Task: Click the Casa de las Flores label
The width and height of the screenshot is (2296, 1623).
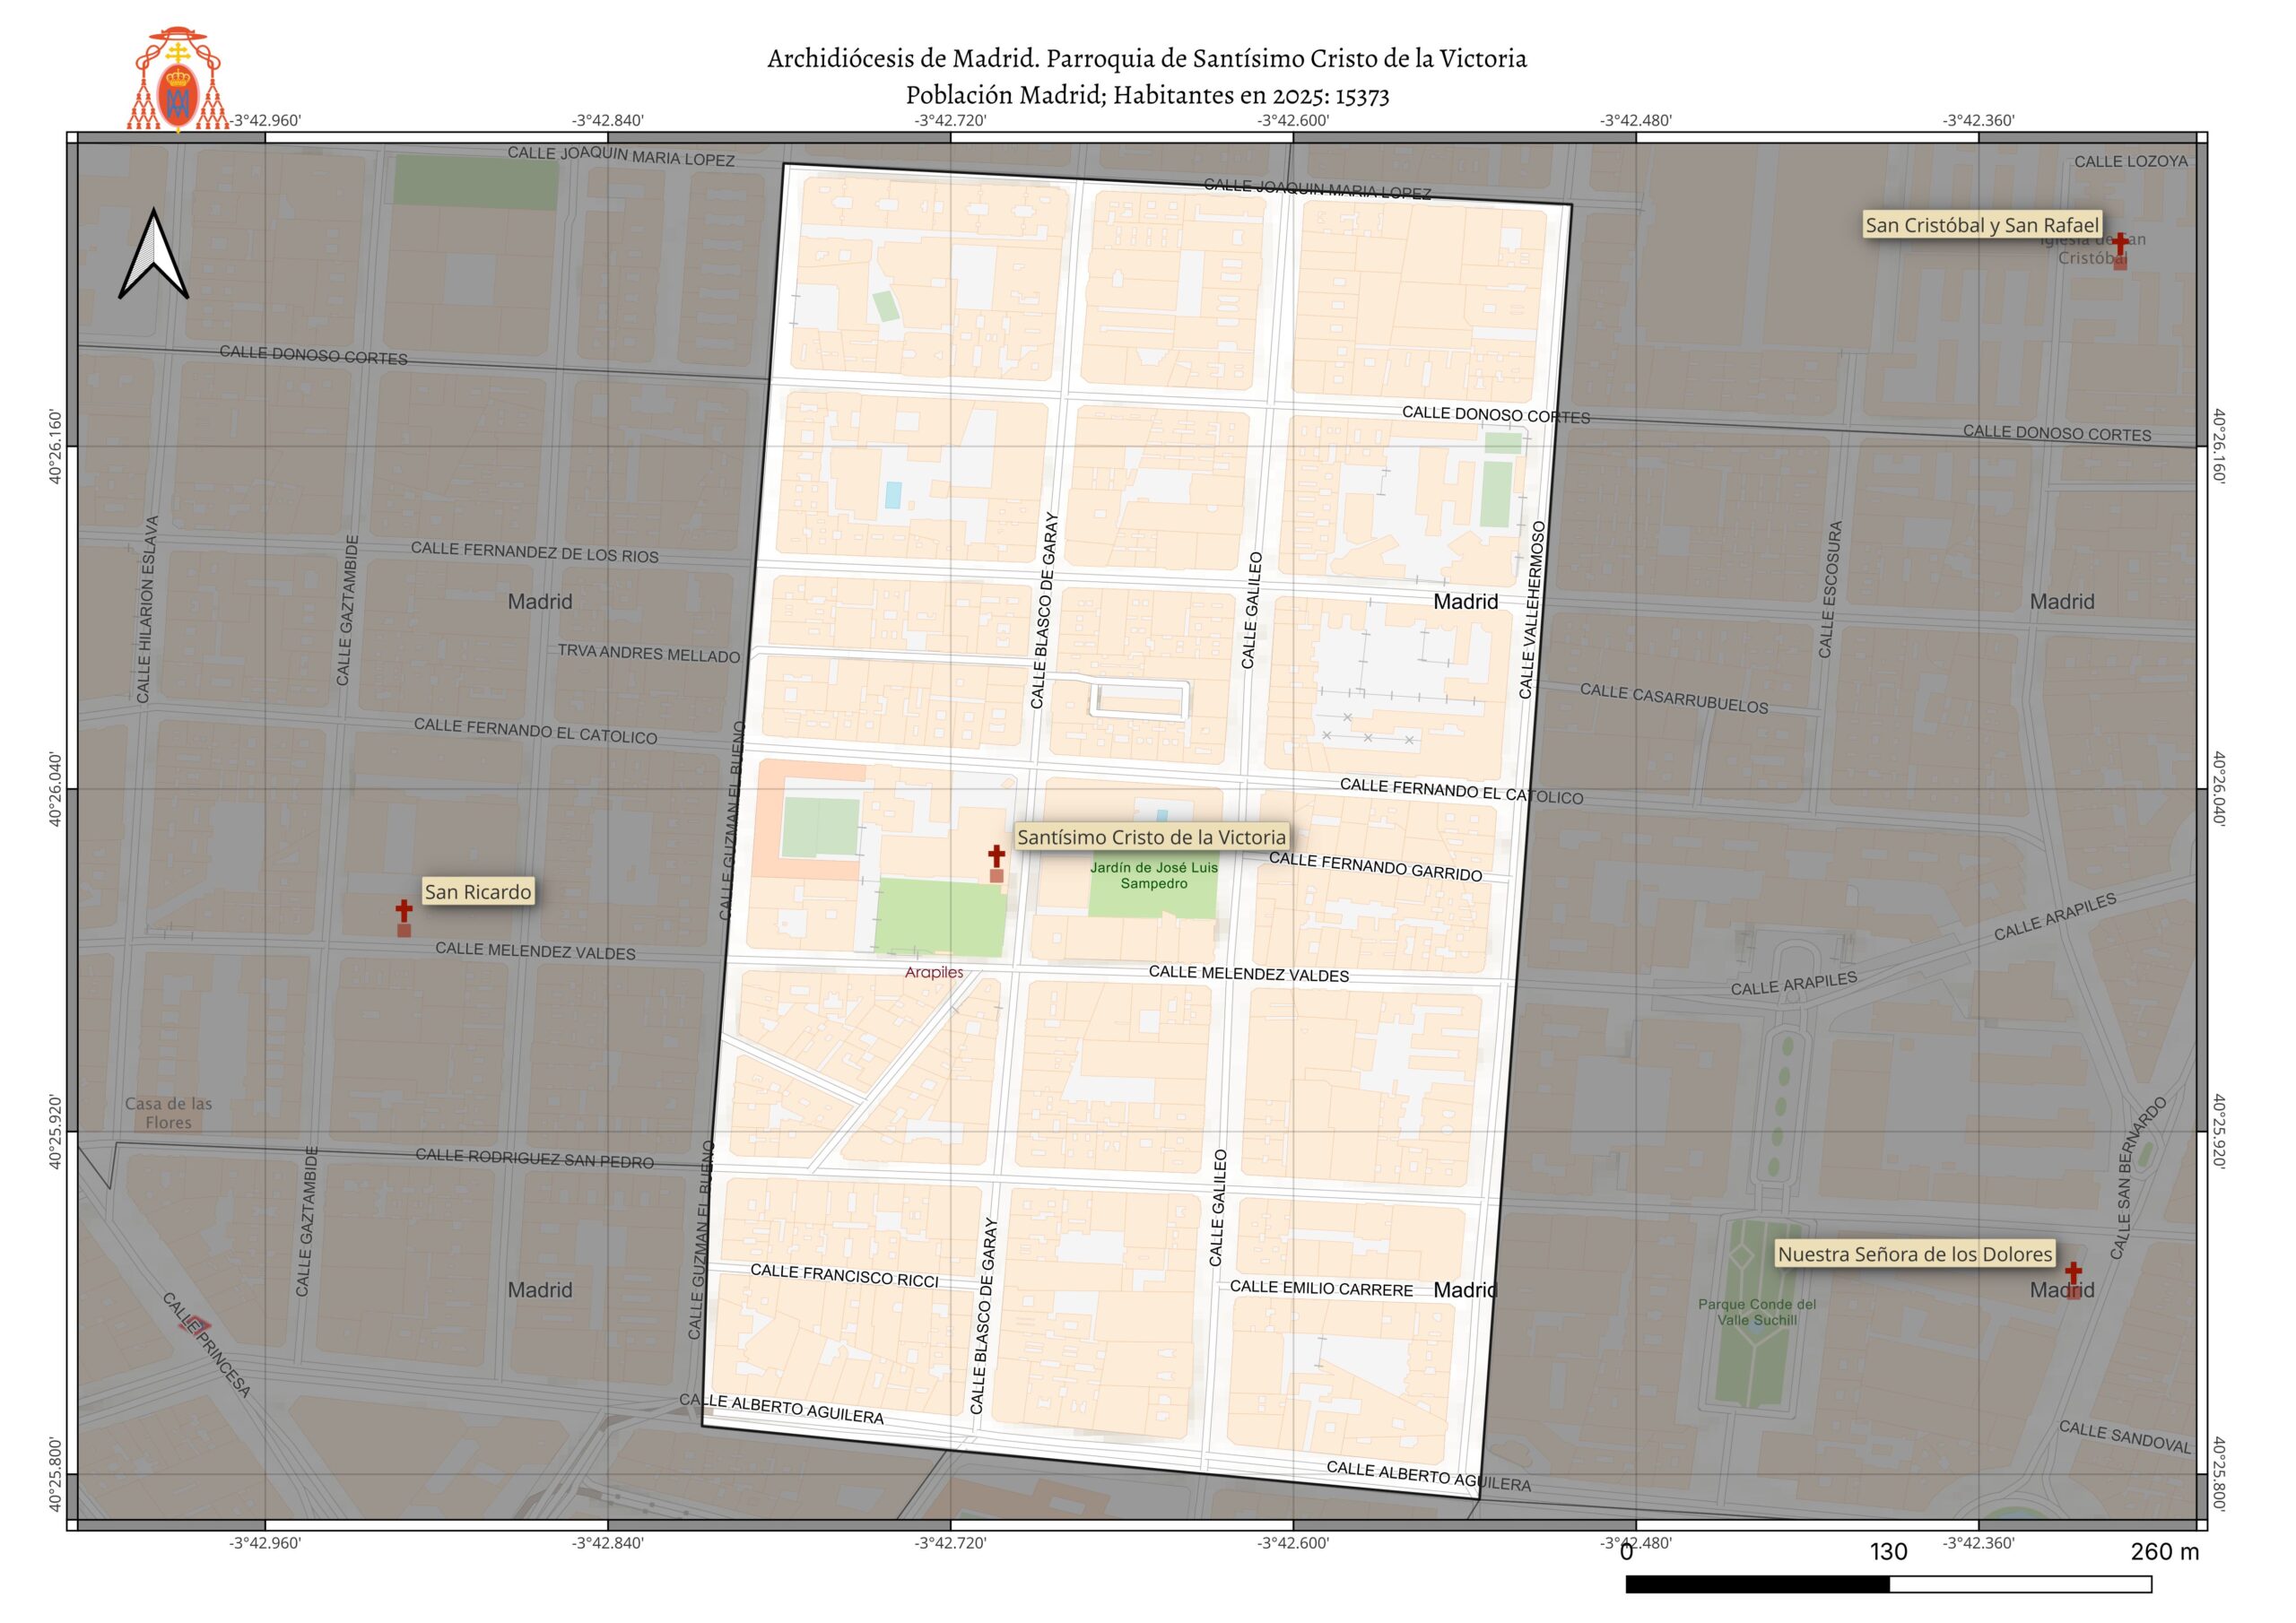Action: [x=168, y=1113]
